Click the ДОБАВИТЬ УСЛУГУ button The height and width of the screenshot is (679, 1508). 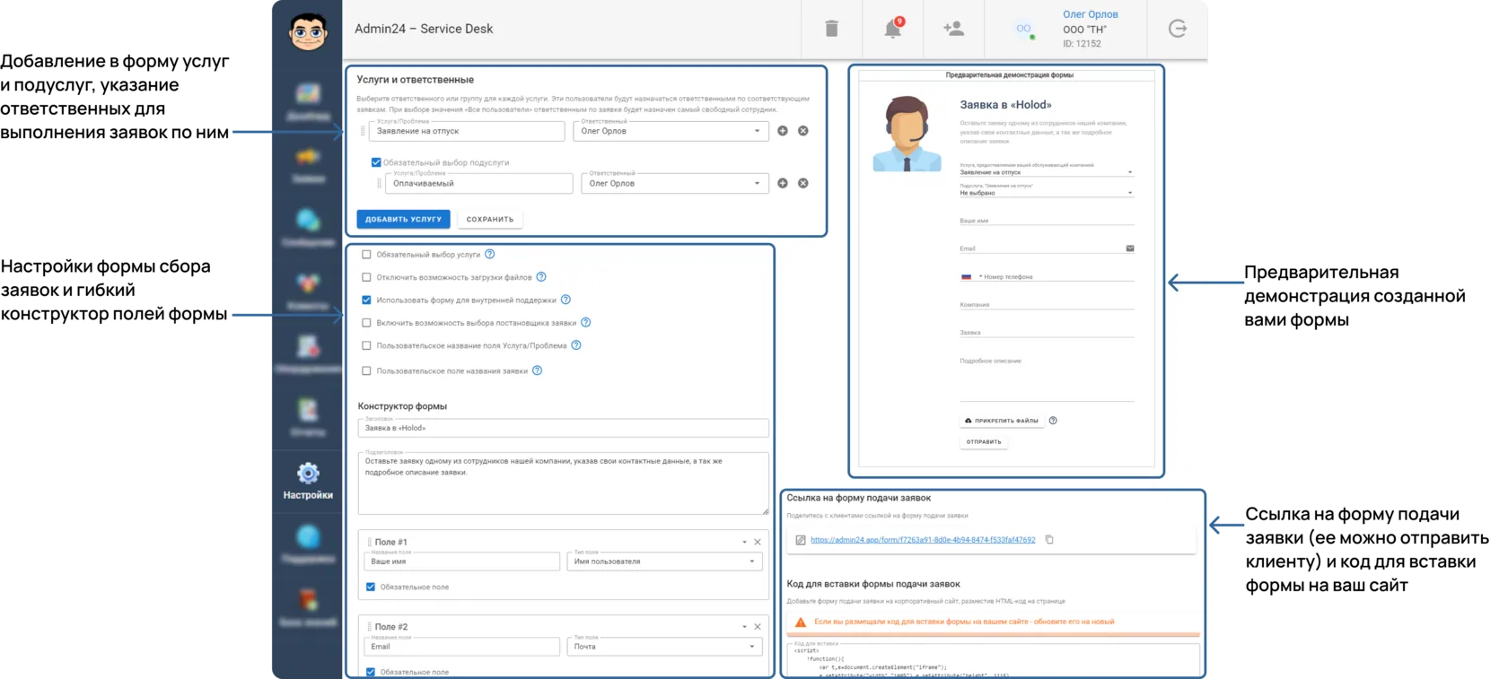tap(403, 219)
